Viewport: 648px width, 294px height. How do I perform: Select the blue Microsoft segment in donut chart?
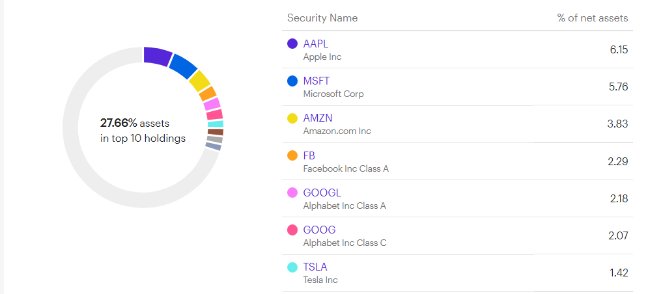click(x=183, y=66)
